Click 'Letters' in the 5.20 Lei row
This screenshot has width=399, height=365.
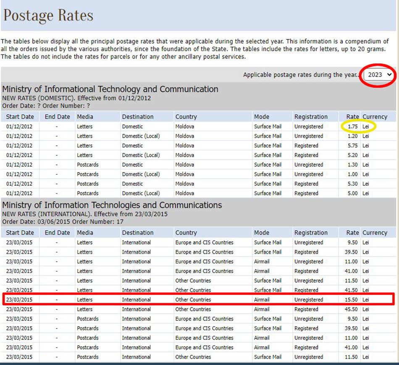pyautogui.click(x=85, y=155)
